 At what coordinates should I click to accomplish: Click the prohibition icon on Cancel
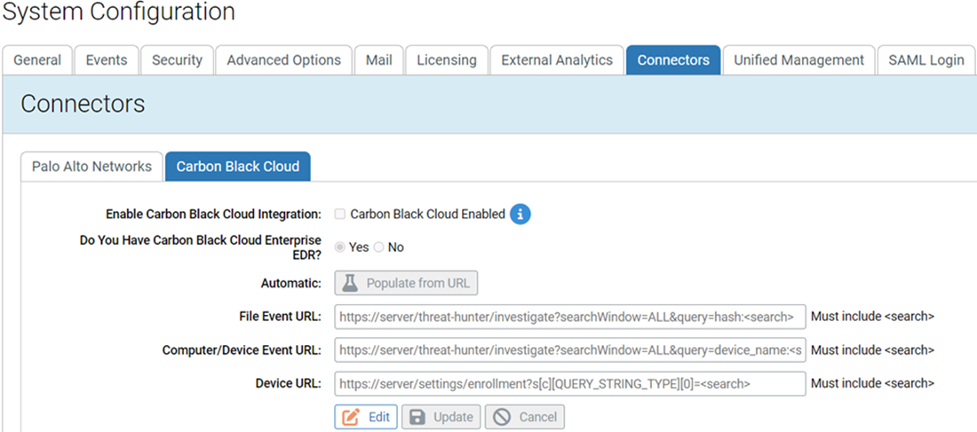point(502,417)
